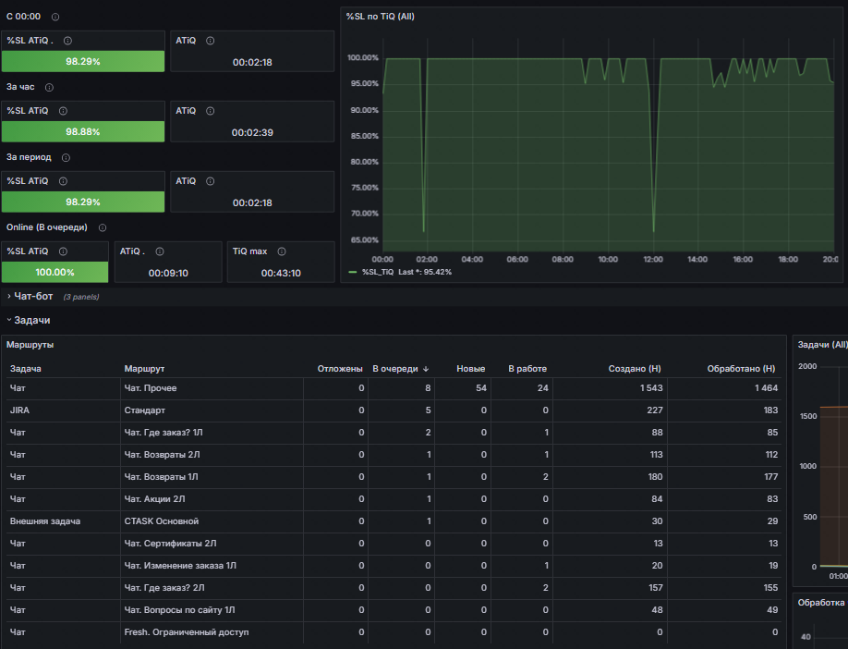848x649 pixels.
Task: Click info icon on ATiQ 00:09:10 panel
Action: point(160,251)
